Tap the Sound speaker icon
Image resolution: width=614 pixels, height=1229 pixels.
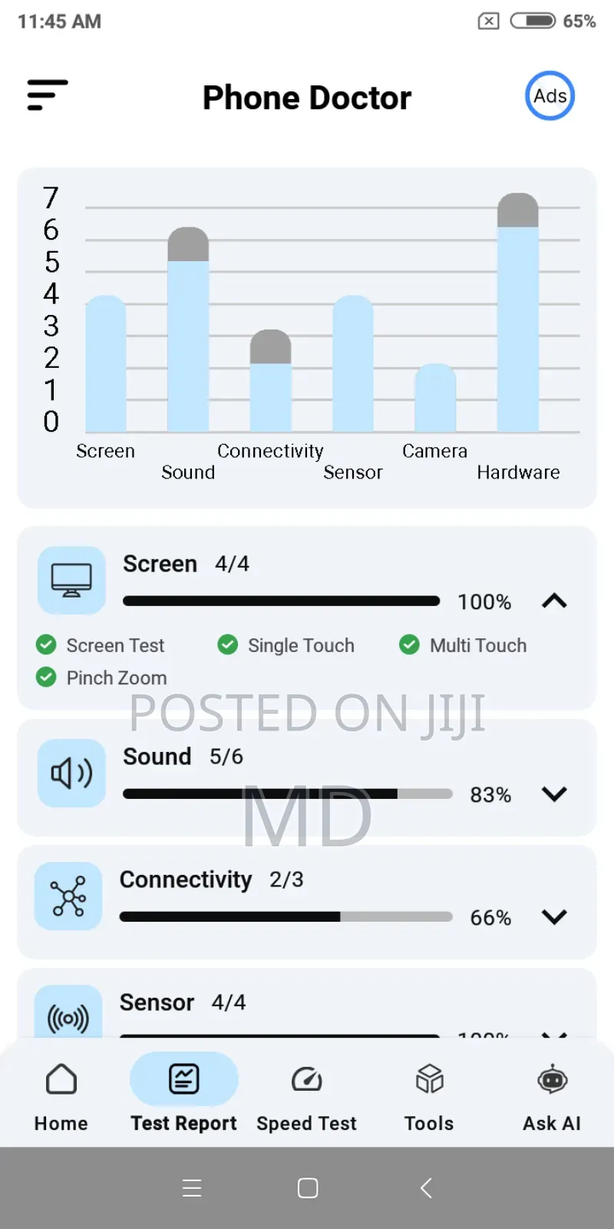71,773
